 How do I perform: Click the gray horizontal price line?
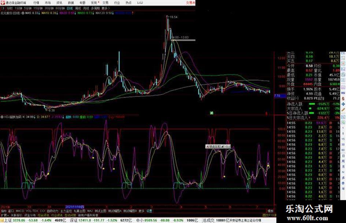[x=183, y=40]
